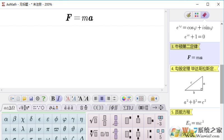Insert Greek letter mu
The image size is (224, 140).
[x=31, y=129]
